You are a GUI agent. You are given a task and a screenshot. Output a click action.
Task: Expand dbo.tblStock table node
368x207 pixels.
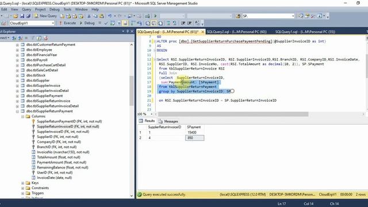pyautogui.click(x=17, y=75)
